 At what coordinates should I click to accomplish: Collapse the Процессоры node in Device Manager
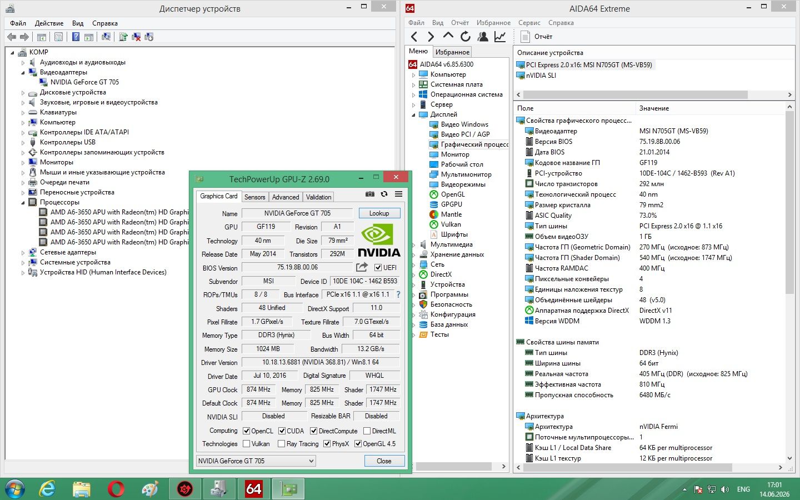pyautogui.click(x=23, y=202)
